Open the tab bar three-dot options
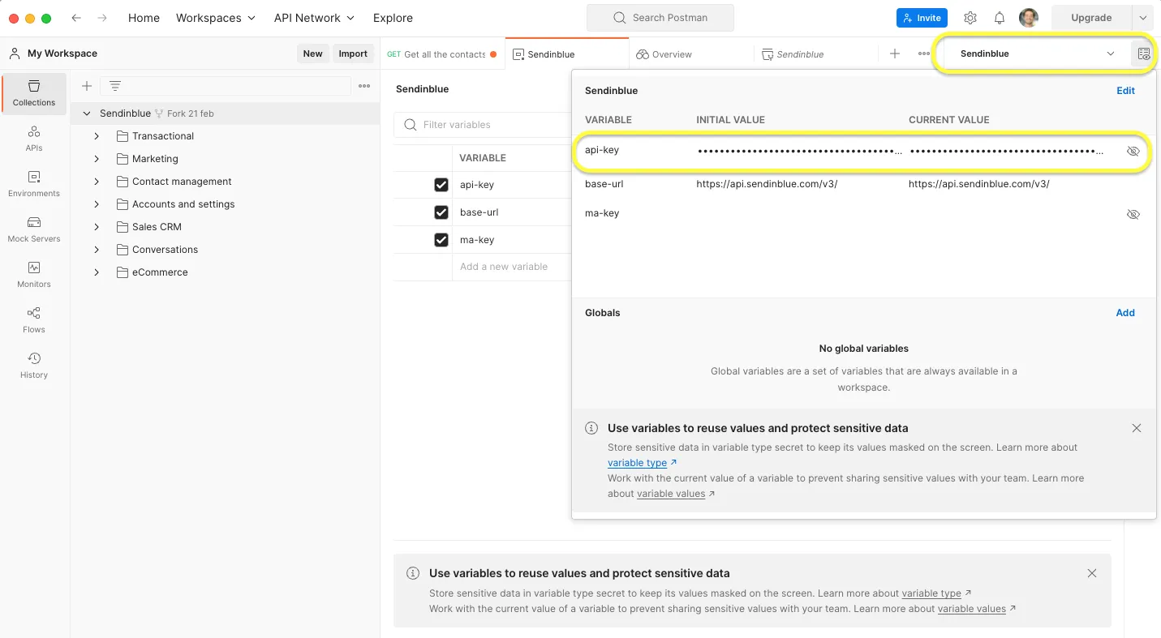This screenshot has height=638, width=1161. 924,54
